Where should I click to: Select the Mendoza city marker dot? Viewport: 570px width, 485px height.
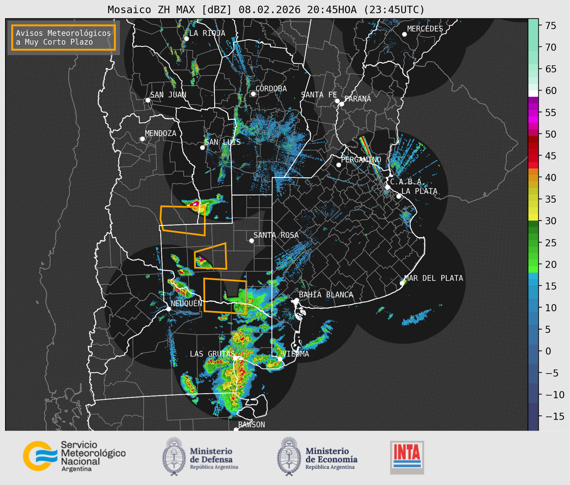142,139
